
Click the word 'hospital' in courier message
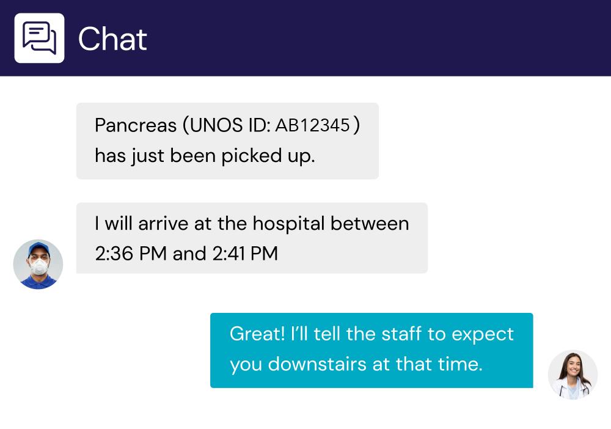pos(289,224)
